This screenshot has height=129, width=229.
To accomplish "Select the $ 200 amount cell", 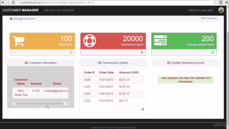I will click(36, 93).
